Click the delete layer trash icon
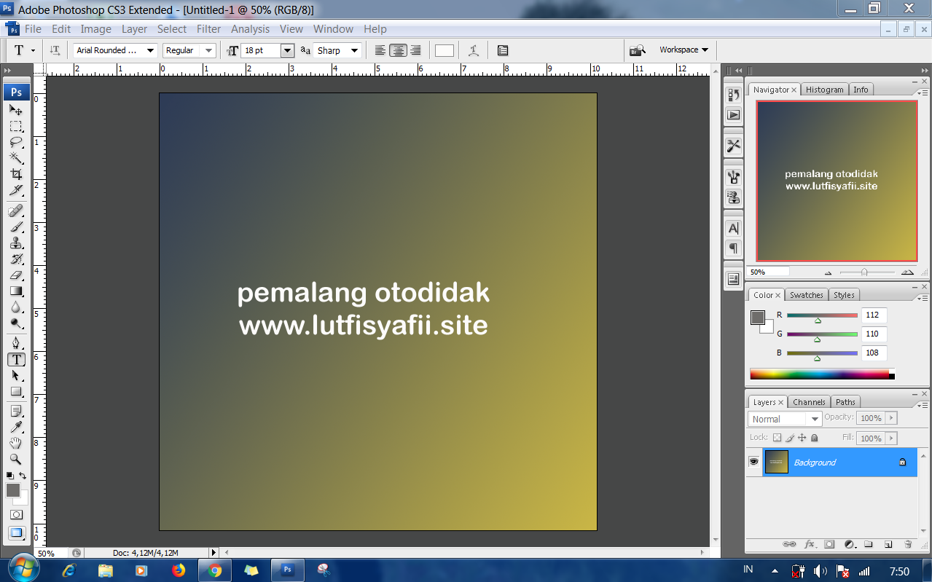Image resolution: width=932 pixels, height=582 pixels. pos(907,544)
